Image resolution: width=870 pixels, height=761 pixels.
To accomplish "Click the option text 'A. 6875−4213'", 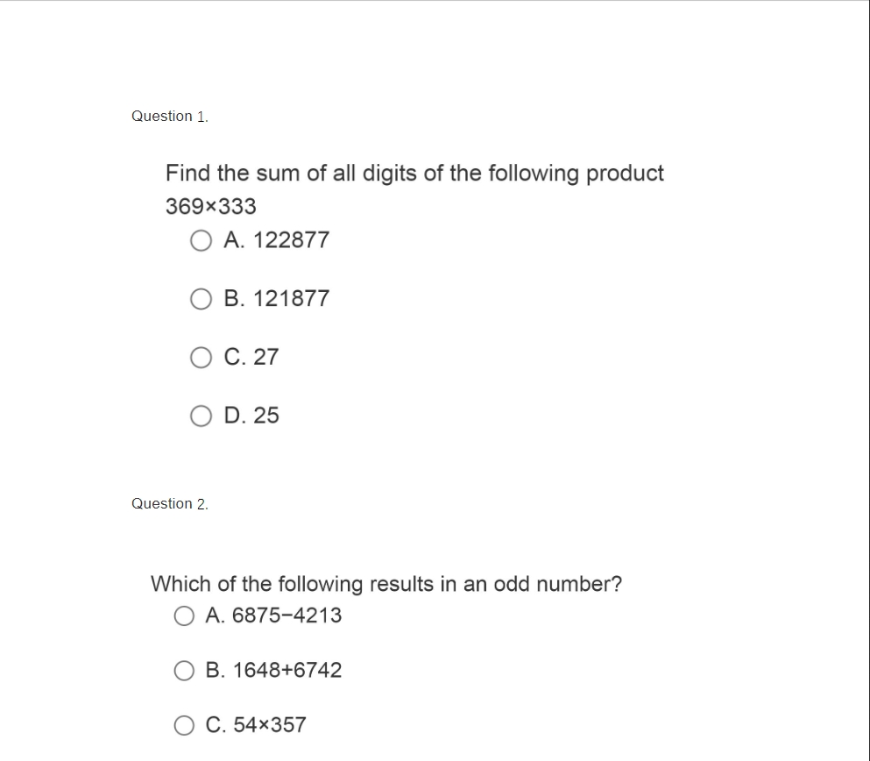I will click(x=273, y=616).
